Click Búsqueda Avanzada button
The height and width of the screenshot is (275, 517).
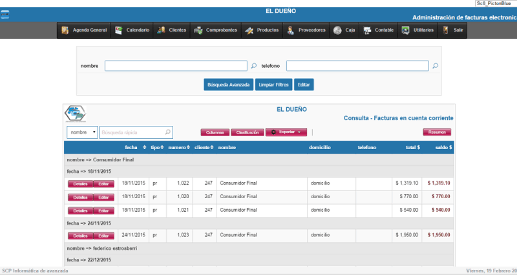(x=229, y=85)
